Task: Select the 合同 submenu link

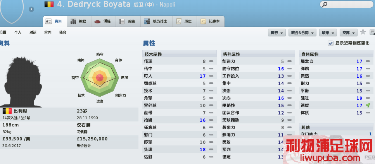Action: tap(48, 32)
